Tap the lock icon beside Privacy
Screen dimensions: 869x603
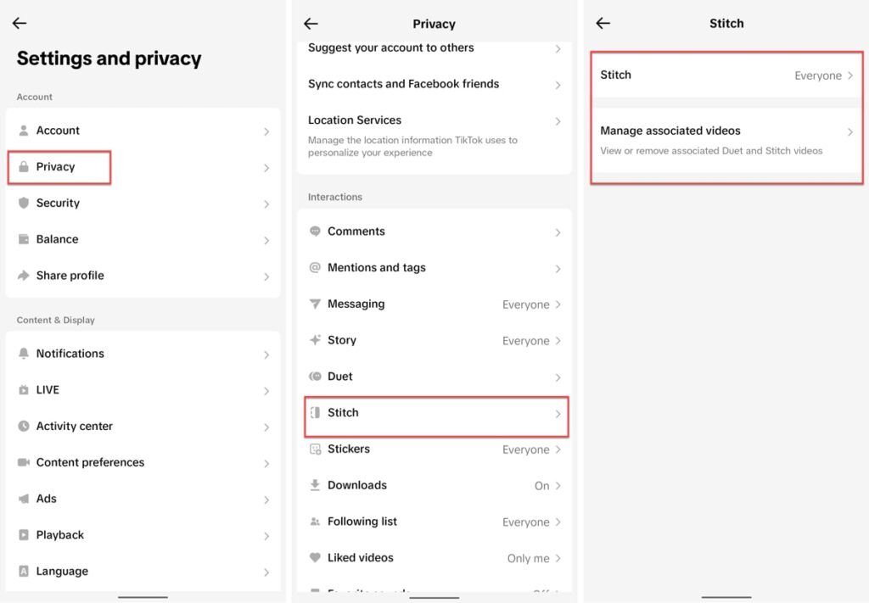tap(24, 167)
